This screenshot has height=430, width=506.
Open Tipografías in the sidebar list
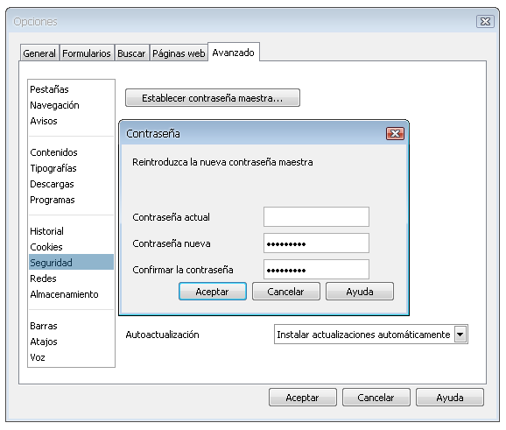[71, 168]
